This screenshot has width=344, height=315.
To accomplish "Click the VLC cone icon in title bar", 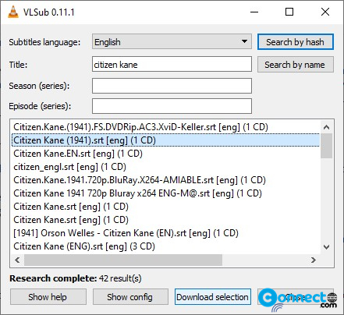I will 13,12.
